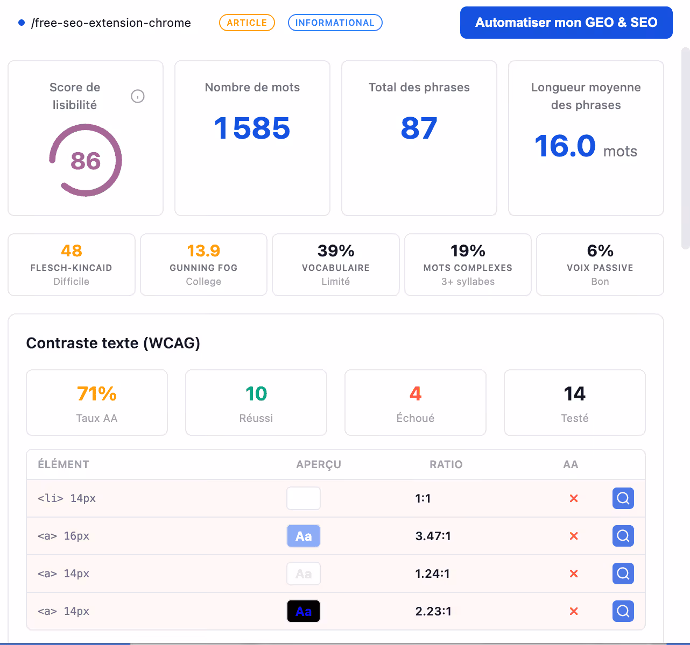Click the blue dot beside the page URL

22,23
